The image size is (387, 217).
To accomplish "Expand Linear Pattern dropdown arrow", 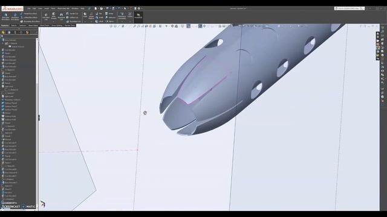I will [x=91, y=22].
